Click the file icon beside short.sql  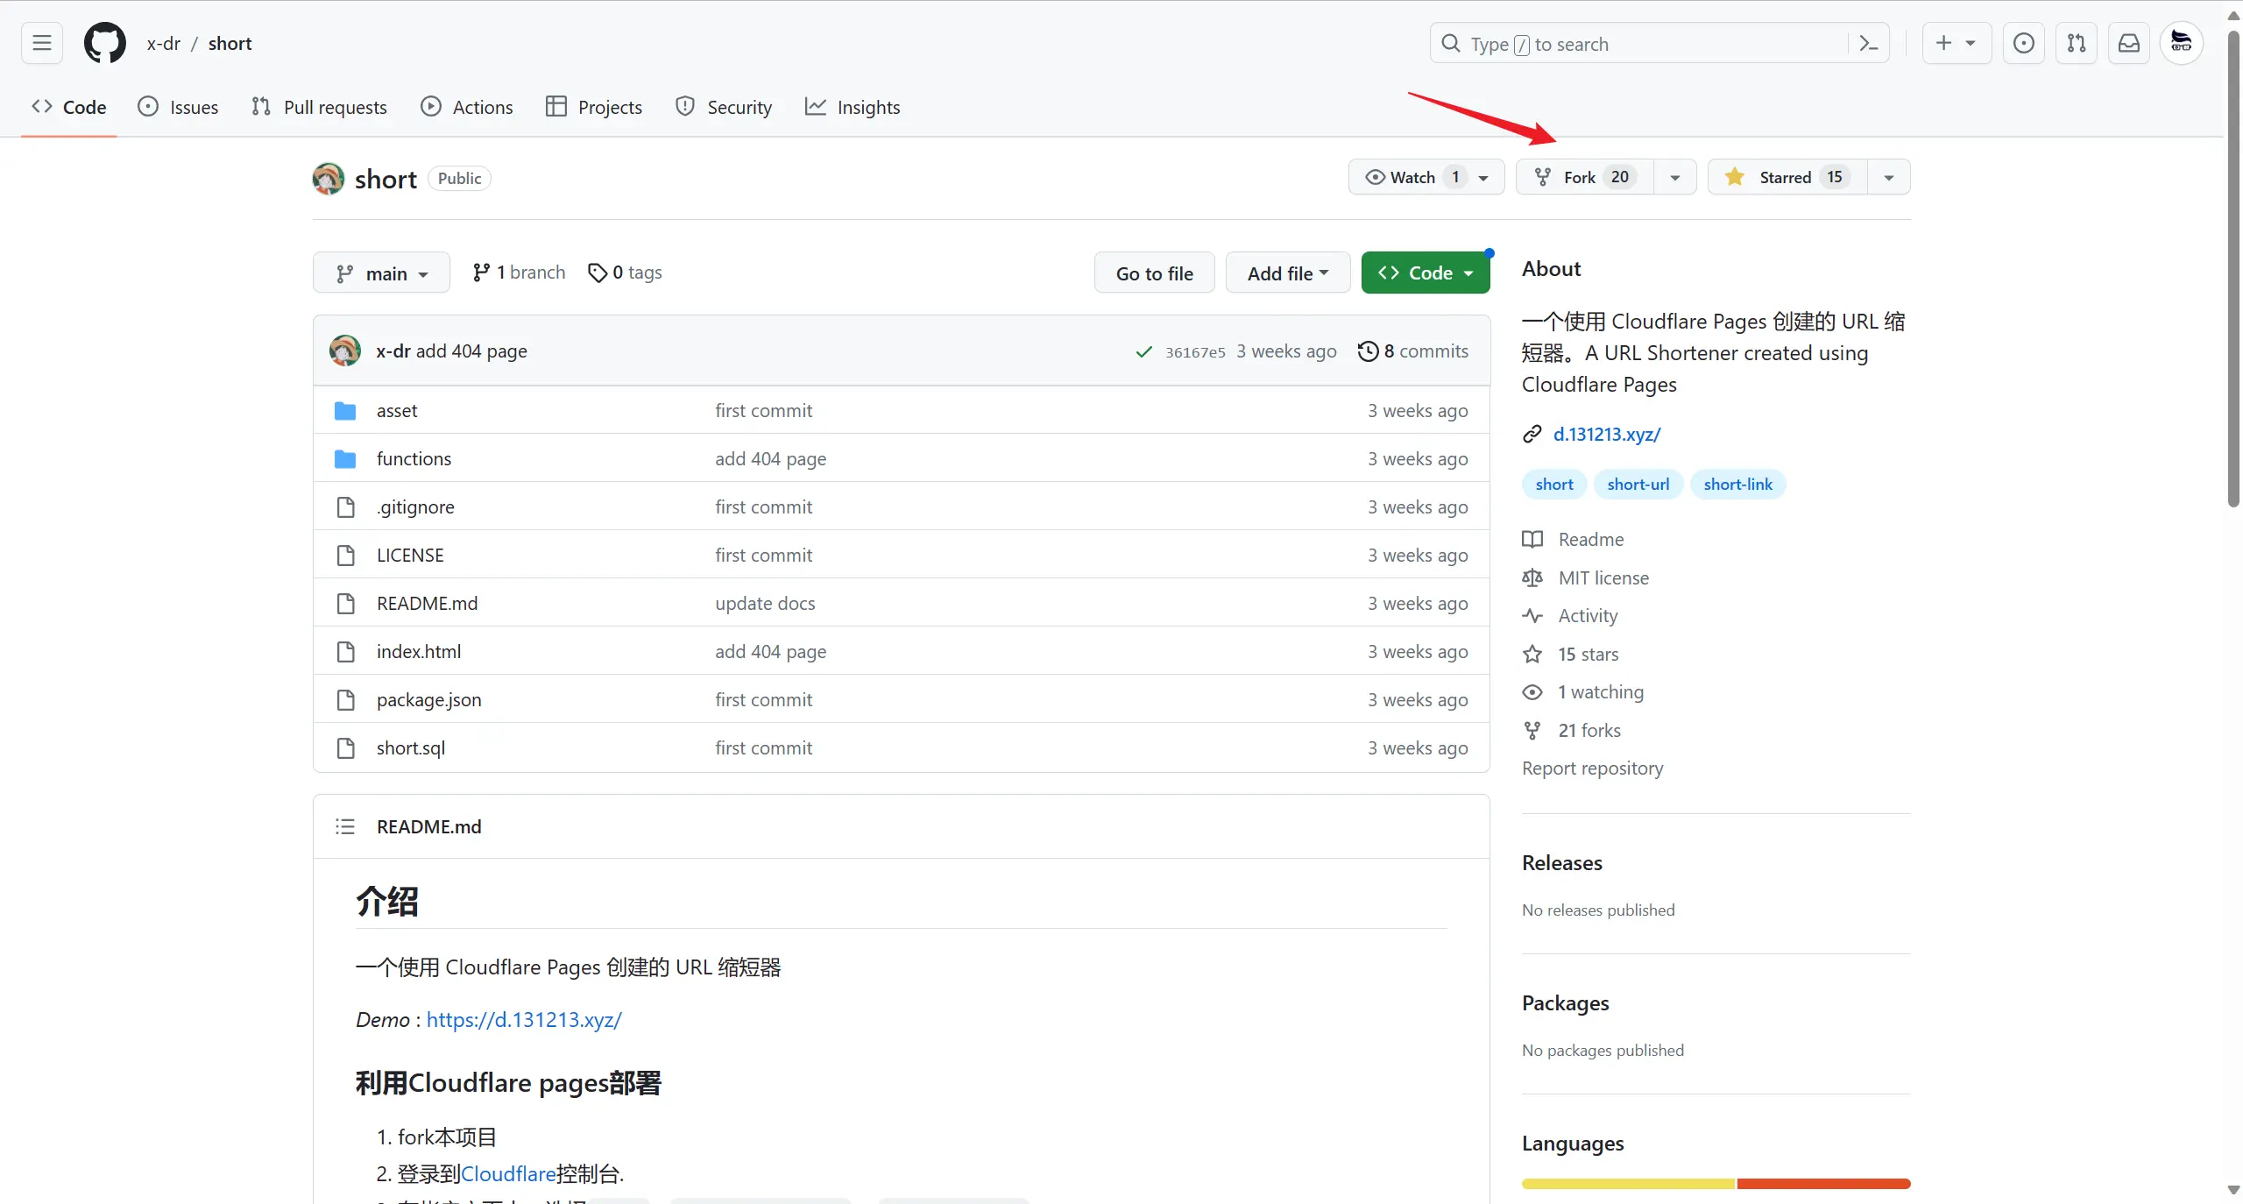pyautogui.click(x=346, y=748)
